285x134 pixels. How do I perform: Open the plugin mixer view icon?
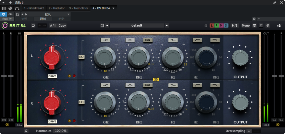pyautogui.click(x=4, y=8)
